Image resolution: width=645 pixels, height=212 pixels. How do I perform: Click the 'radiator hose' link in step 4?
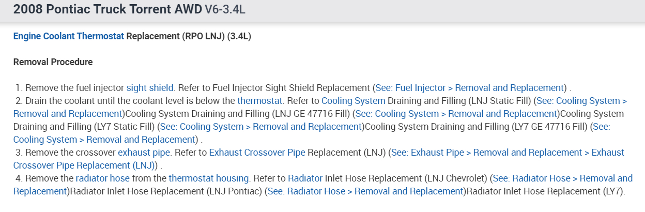point(102,178)
